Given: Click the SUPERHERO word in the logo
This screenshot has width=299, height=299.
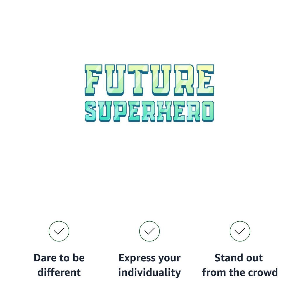Looking at the screenshot, I should point(149,111).
